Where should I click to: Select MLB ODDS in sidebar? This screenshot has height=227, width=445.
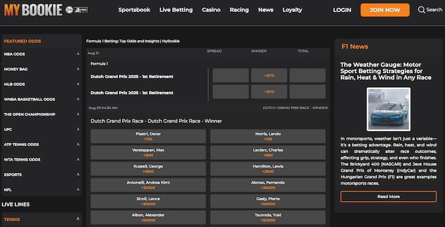[14, 84]
